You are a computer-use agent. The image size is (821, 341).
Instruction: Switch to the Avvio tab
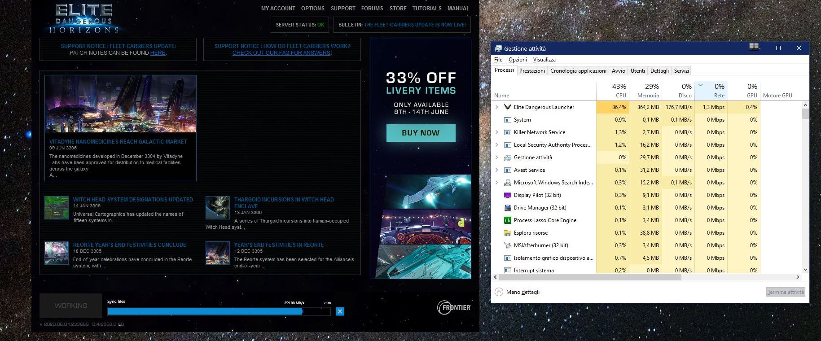618,71
